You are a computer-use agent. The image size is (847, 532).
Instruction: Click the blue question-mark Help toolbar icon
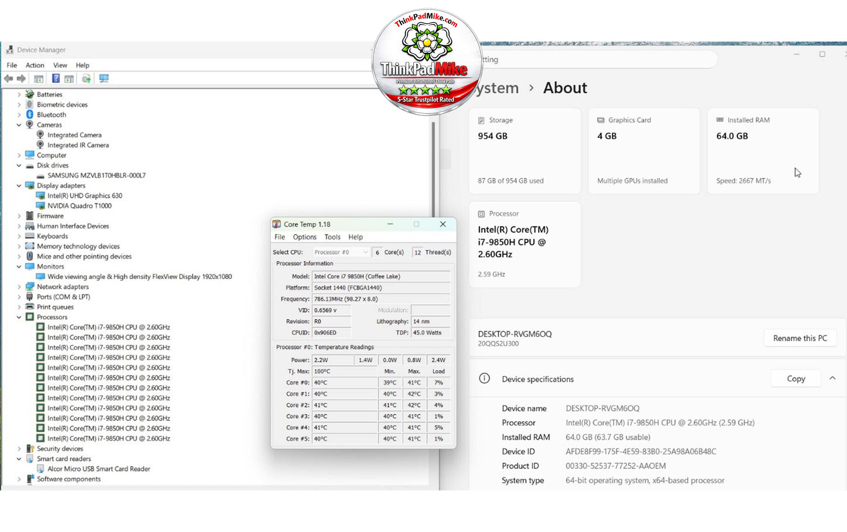pyautogui.click(x=56, y=79)
